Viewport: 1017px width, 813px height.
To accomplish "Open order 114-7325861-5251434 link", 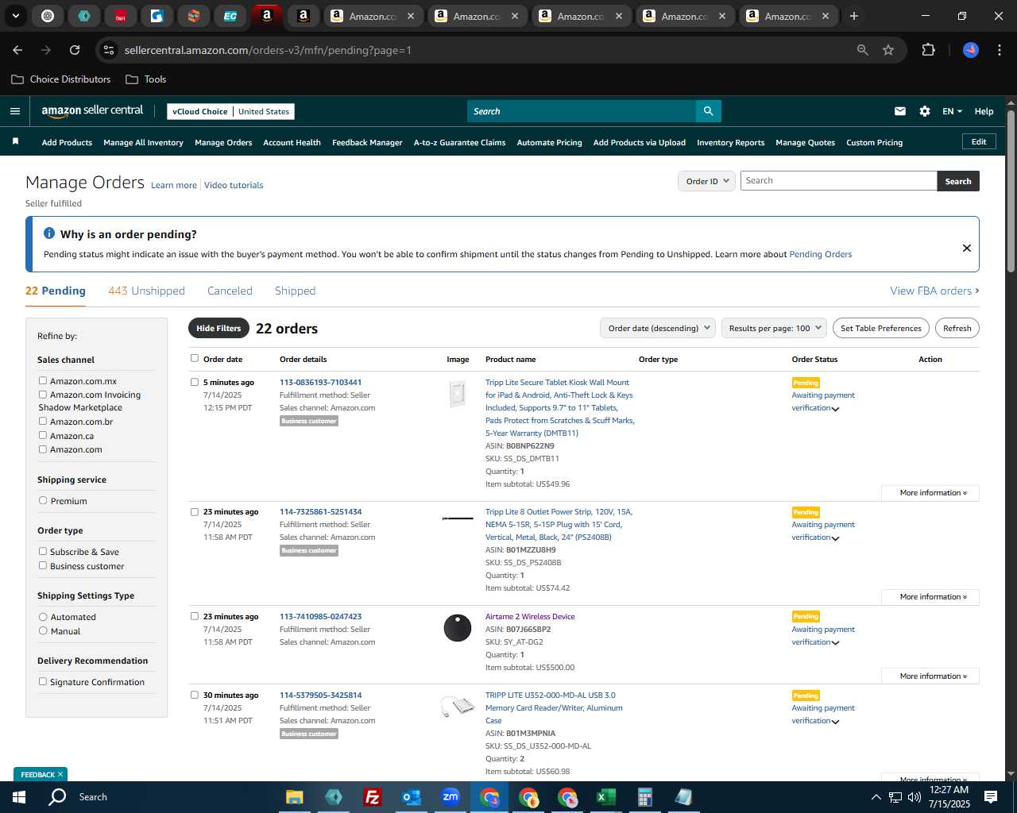I will pos(320,511).
